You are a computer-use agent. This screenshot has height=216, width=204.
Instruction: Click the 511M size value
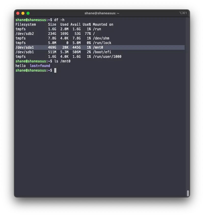[52, 52]
